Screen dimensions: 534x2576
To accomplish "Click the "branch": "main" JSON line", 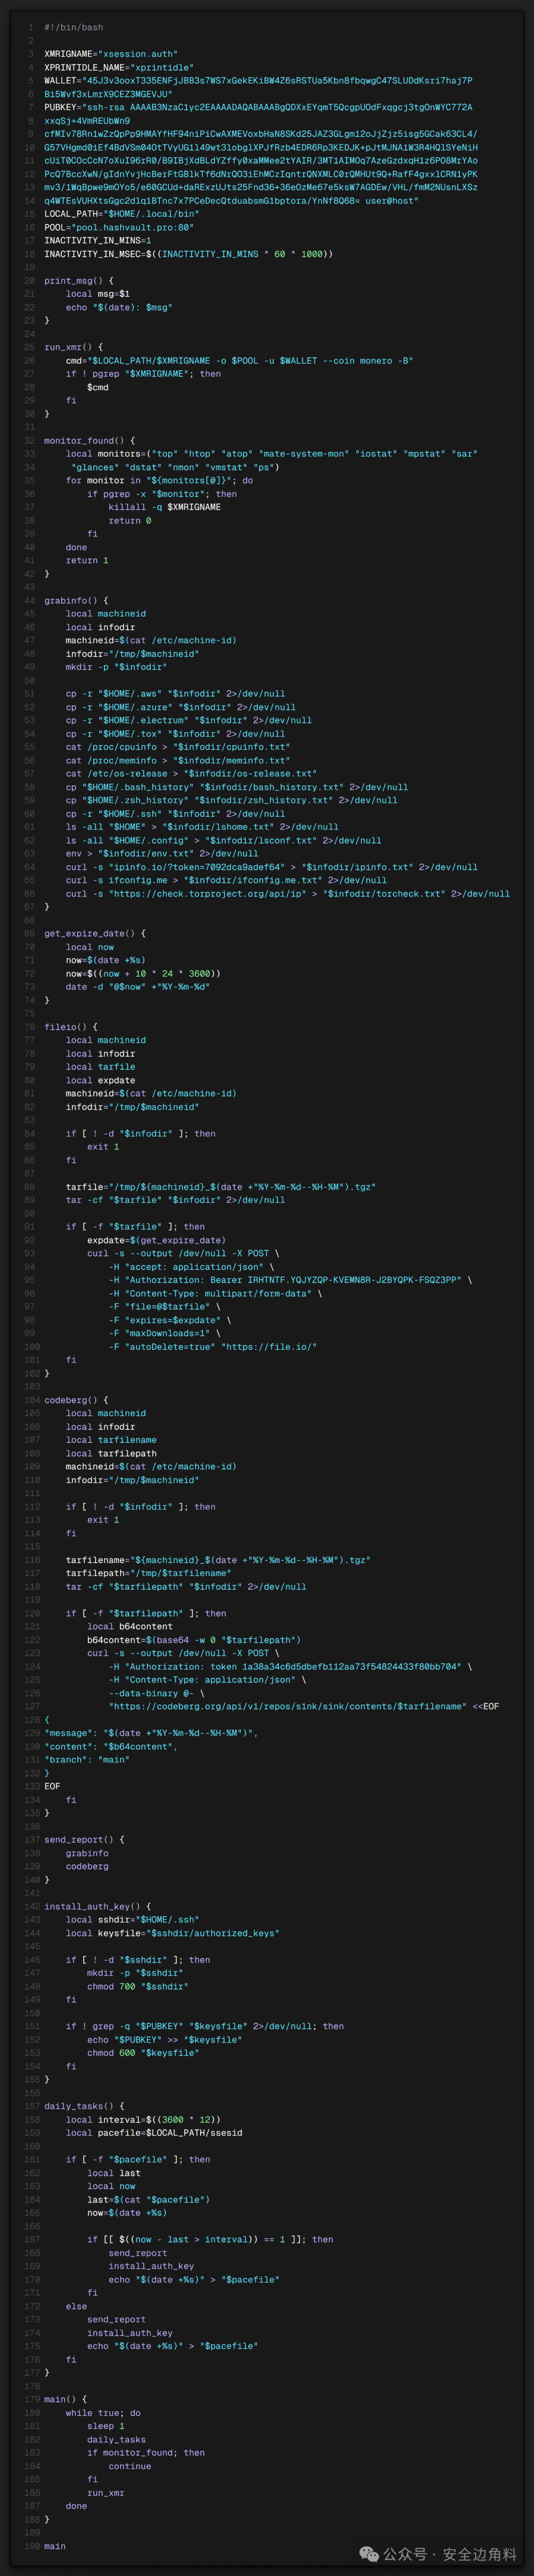I will (x=87, y=1759).
